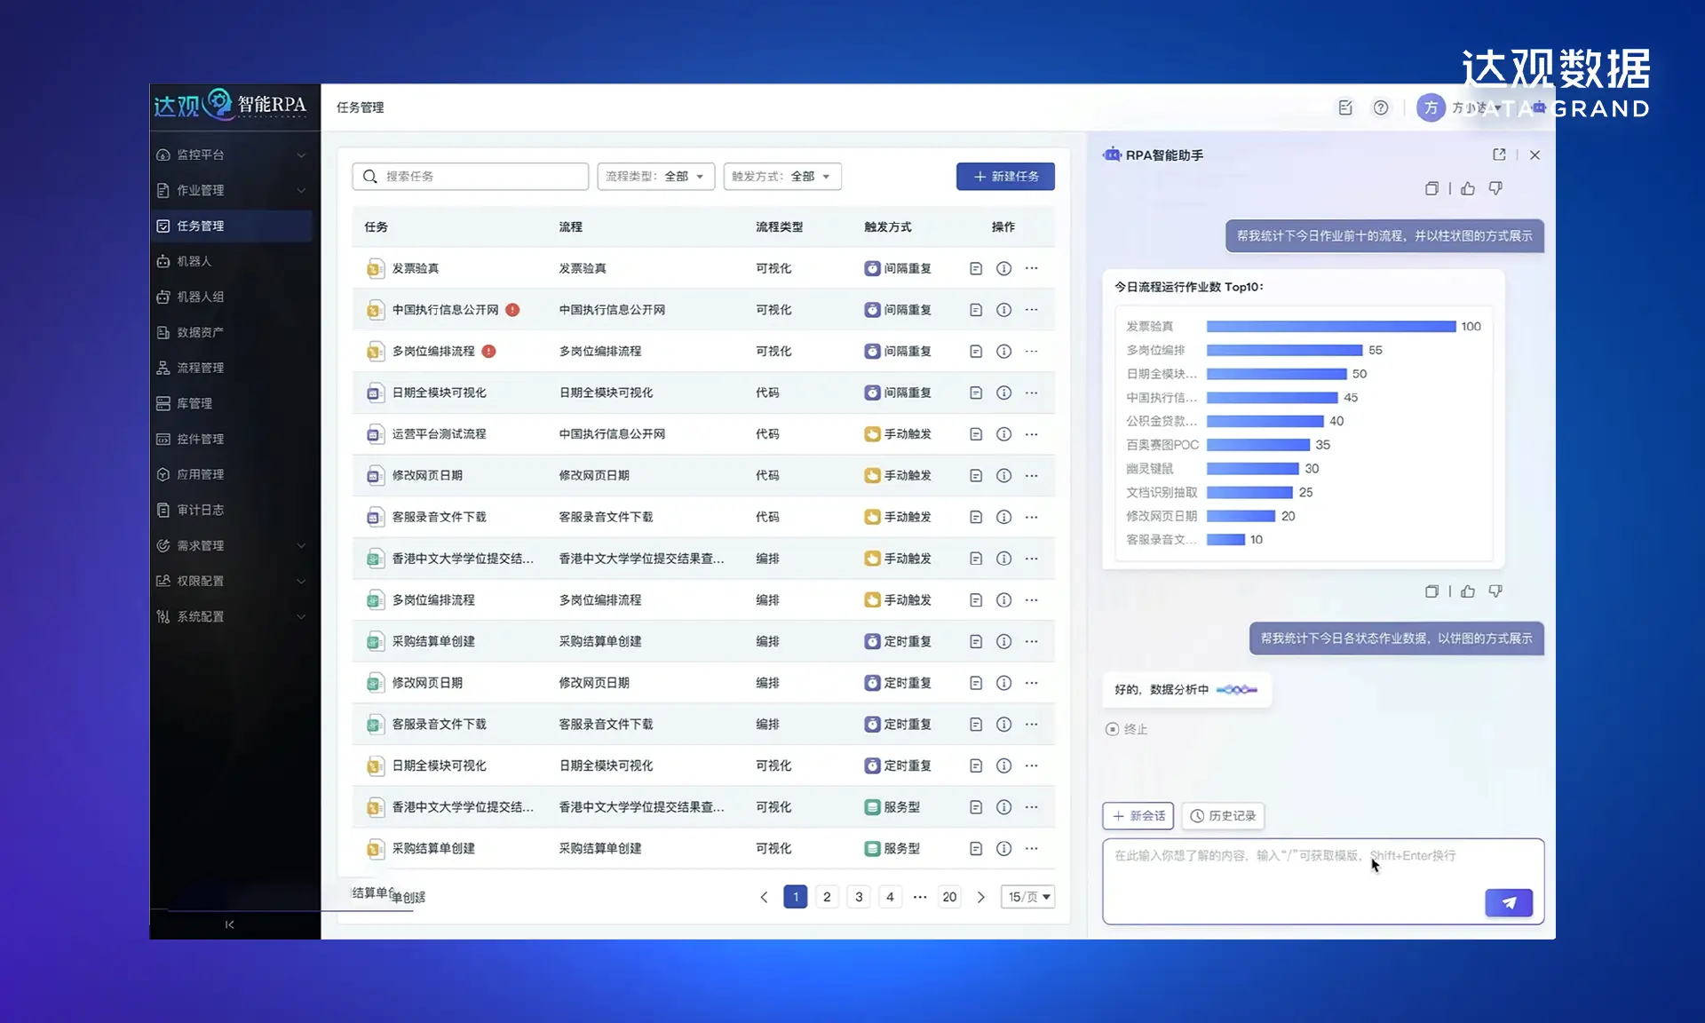The width and height of the screenshot is (1705, 1023).
Task: Thumbs up the bar chart response
Action: click(x=1468, y=591)
